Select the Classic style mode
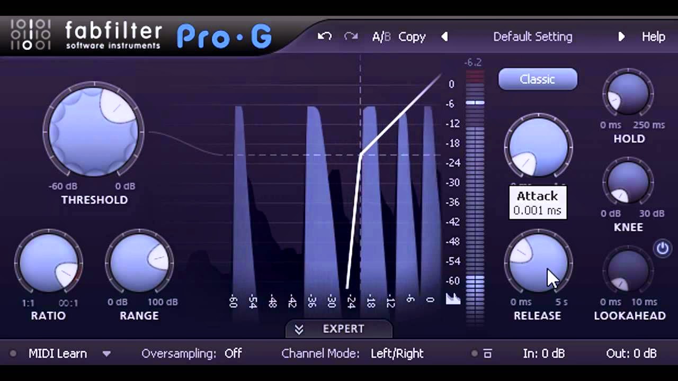The image size is (678, 381). click(538, 79)
